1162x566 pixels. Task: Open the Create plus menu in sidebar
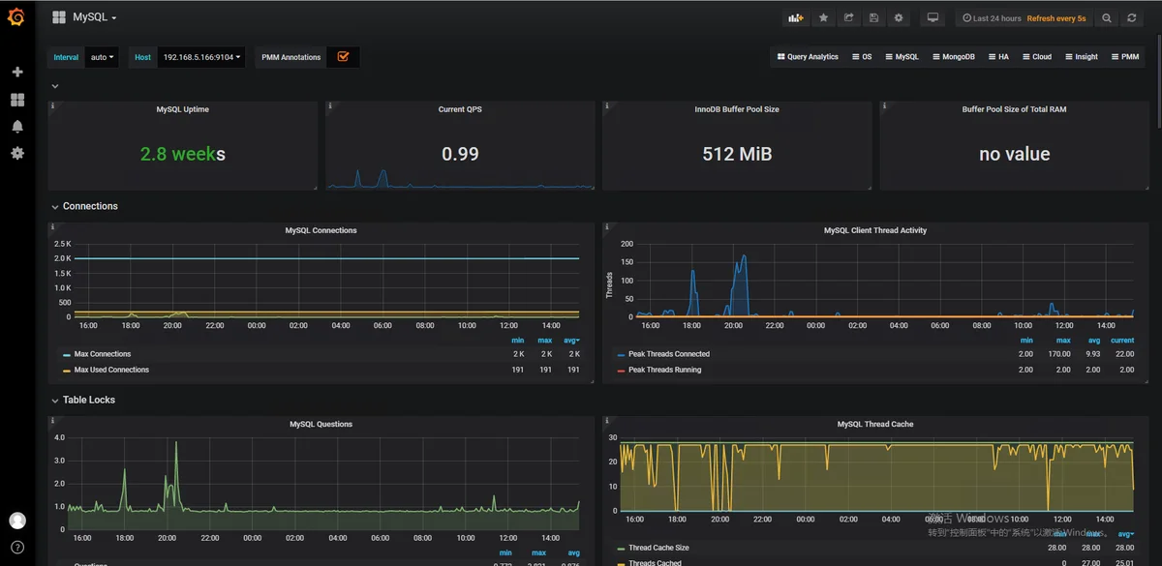pyautogui.click(x=16, y=73)
